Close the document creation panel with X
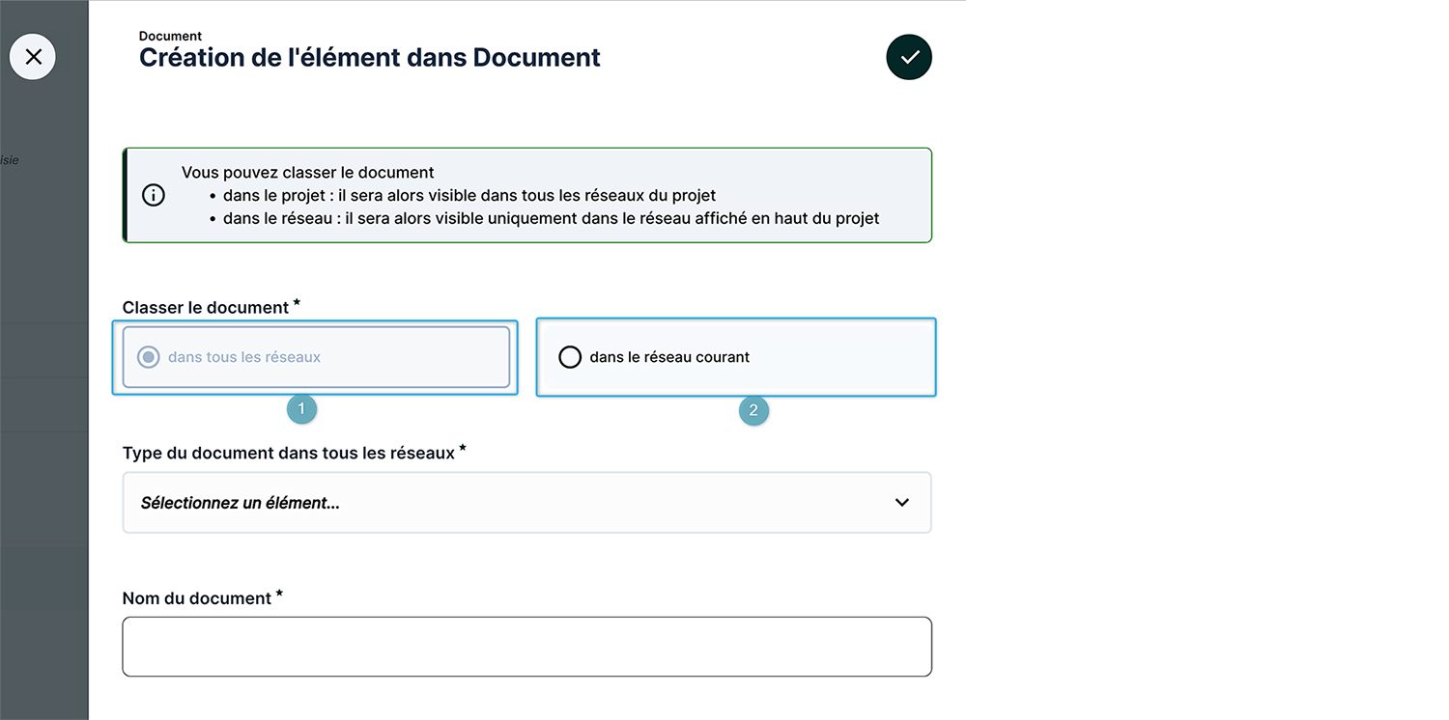The width and height of the screenshot is (1449, 720). click(x=33, y=57)
